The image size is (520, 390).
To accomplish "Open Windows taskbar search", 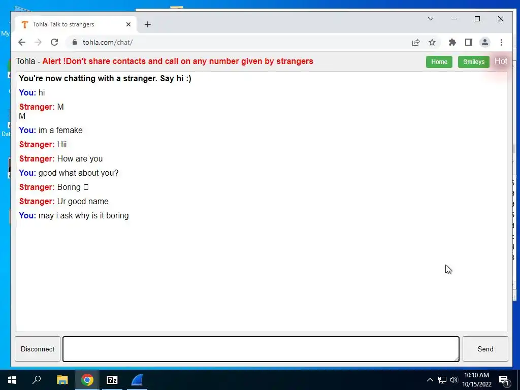I will coord(37,380).
